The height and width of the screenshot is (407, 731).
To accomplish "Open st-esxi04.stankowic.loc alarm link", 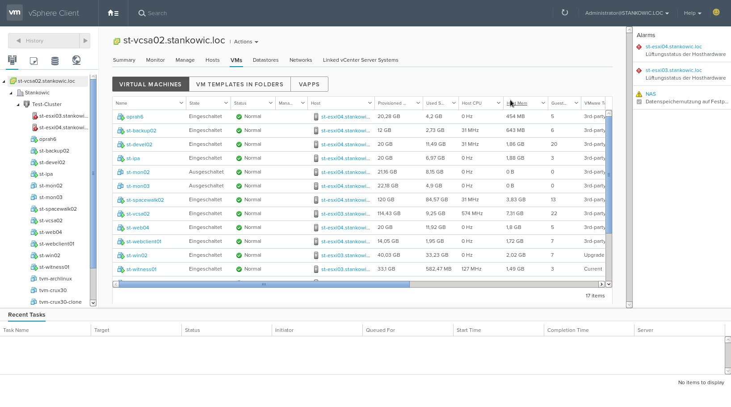I will 673,47.
